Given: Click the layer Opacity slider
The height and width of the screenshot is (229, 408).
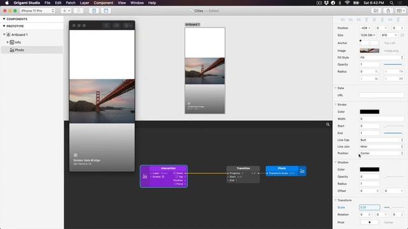Looking at the screenshot, I should [393, 64].
